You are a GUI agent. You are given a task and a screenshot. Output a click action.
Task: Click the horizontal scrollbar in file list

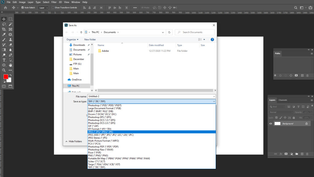[x=155, y=91]
